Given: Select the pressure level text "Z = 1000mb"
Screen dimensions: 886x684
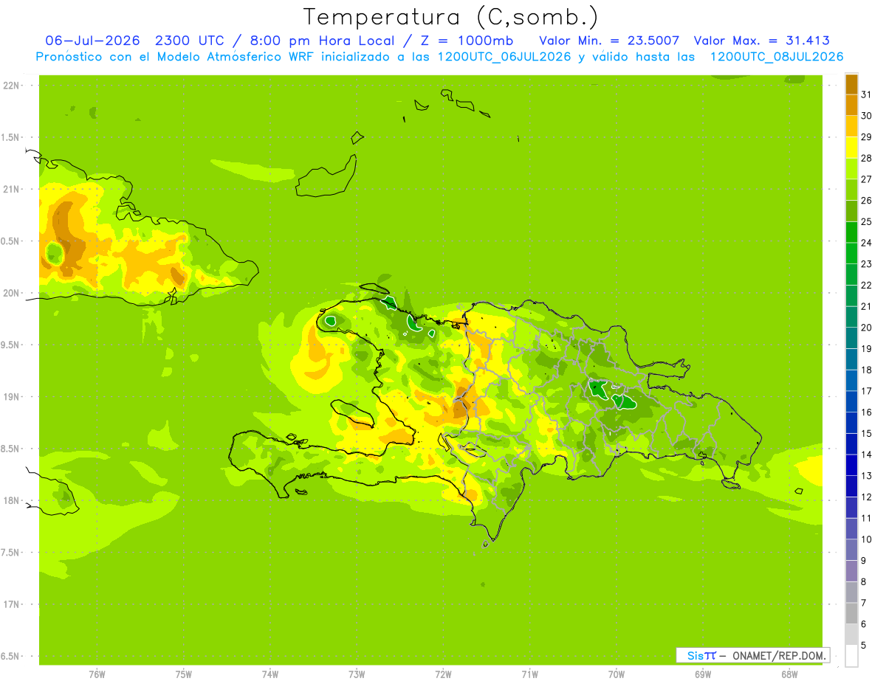Looking at the screenshot, I should 467,41.
